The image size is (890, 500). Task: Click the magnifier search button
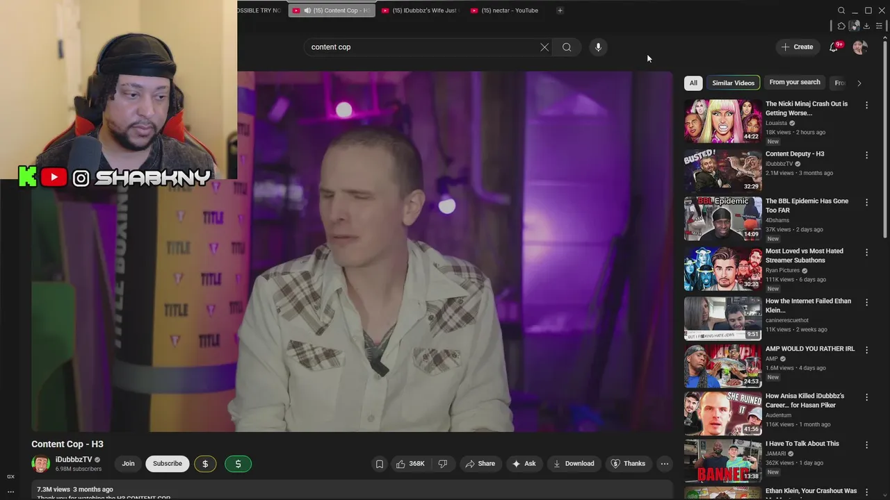coord(567,47)
